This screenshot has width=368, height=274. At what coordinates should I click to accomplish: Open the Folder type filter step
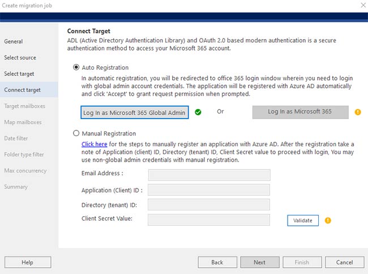[x=24, y=154]
